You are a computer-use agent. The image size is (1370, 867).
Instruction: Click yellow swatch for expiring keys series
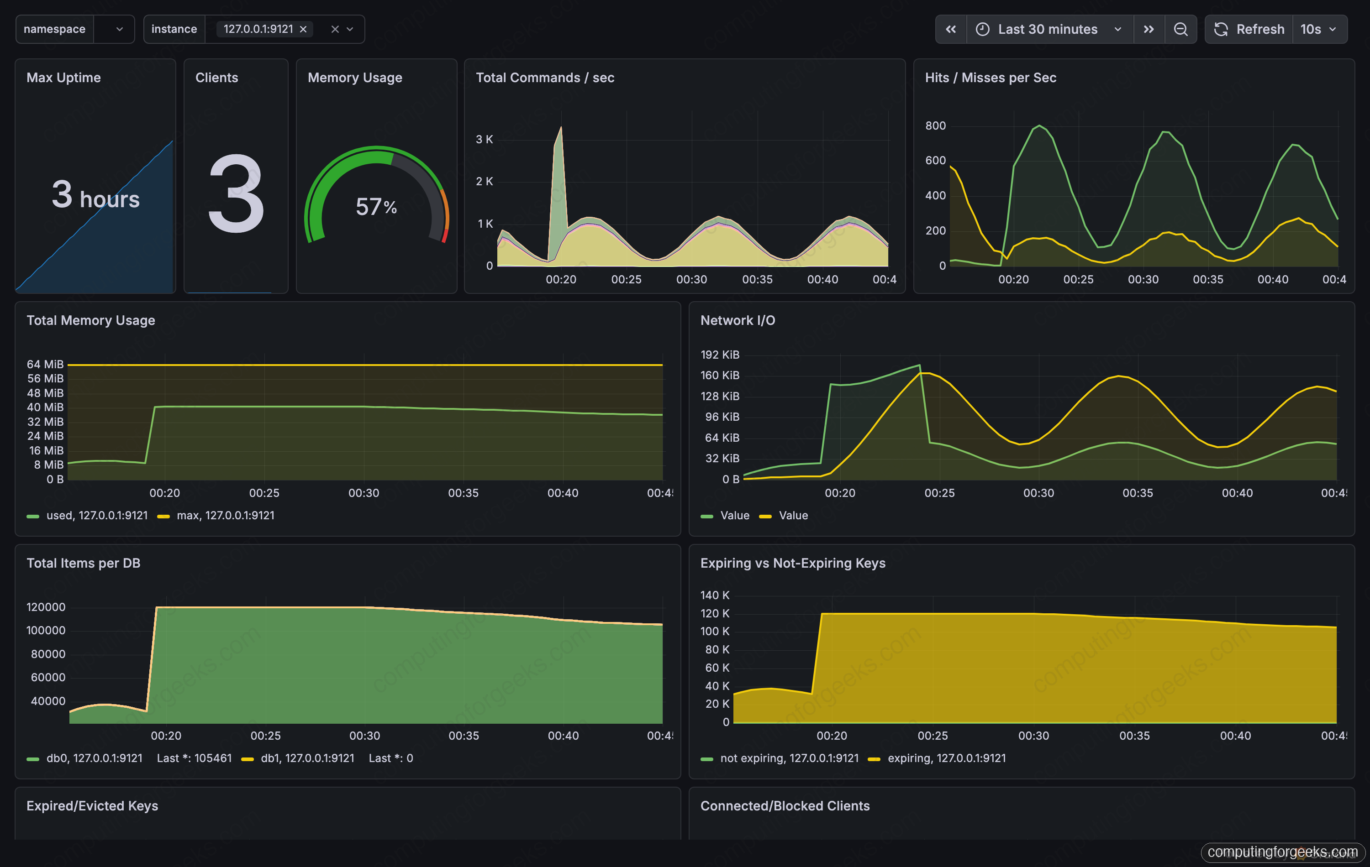click(x=874, y=759)
